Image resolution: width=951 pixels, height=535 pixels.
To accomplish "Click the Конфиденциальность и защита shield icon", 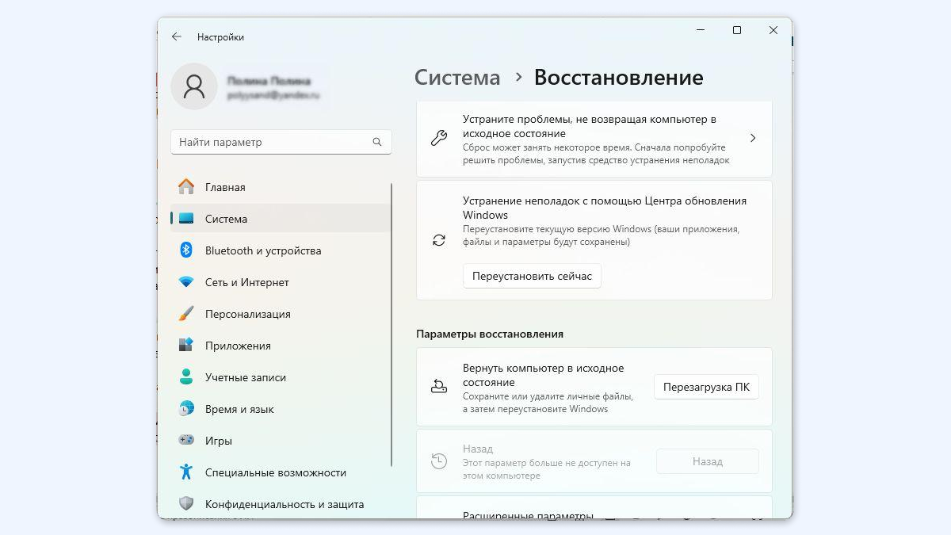I will point(186,503).
